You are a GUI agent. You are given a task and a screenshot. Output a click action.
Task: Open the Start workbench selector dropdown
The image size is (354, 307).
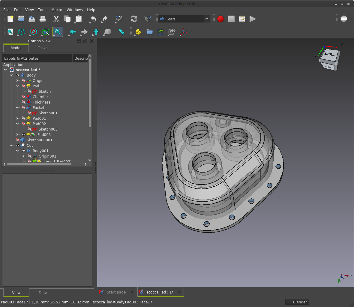tap(184, 19)
